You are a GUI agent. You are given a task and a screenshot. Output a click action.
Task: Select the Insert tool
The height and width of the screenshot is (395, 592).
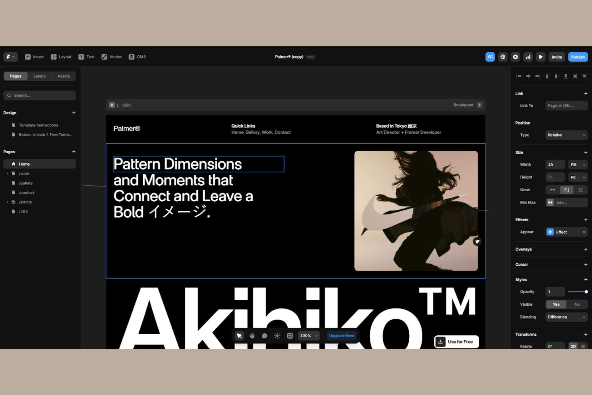click(34, 56)
